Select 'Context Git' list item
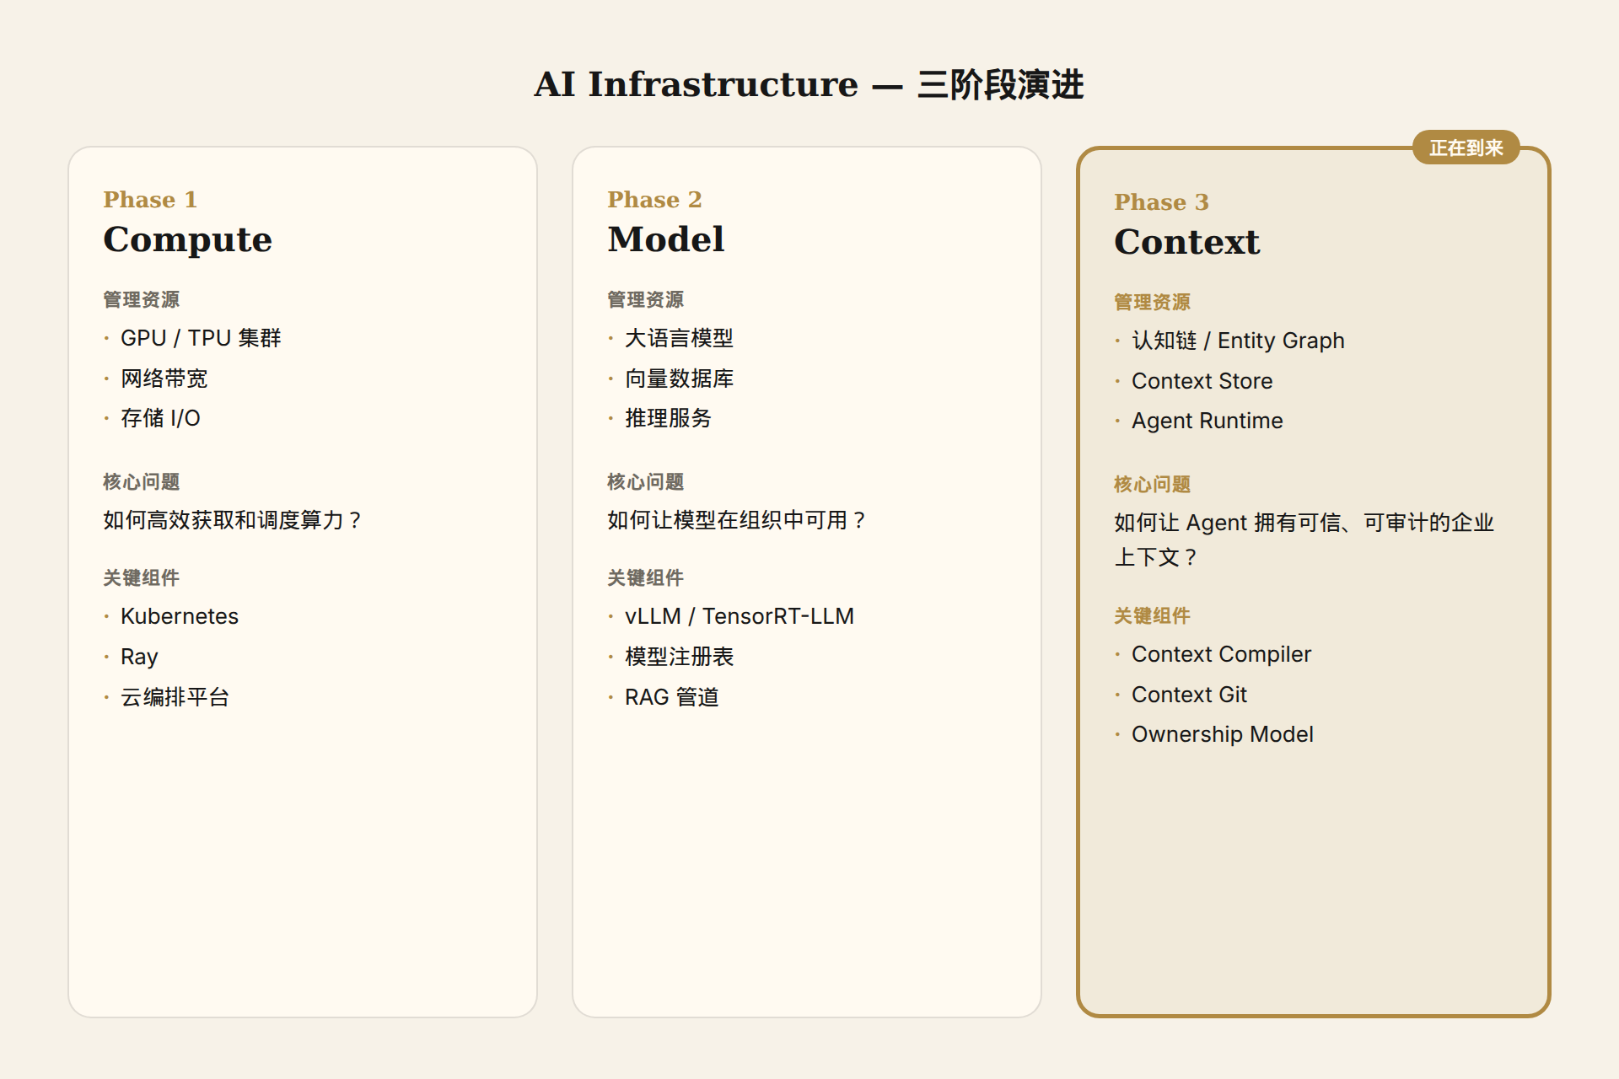Screen dimensions: 1619x1079 pyautogui.click(x=1189, y=695)
